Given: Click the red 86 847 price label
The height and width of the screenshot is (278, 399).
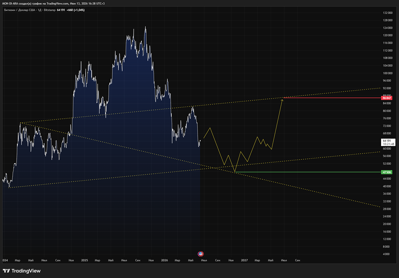Looking at the screenshot, I should pyautogui.click(x=387, y=98).
